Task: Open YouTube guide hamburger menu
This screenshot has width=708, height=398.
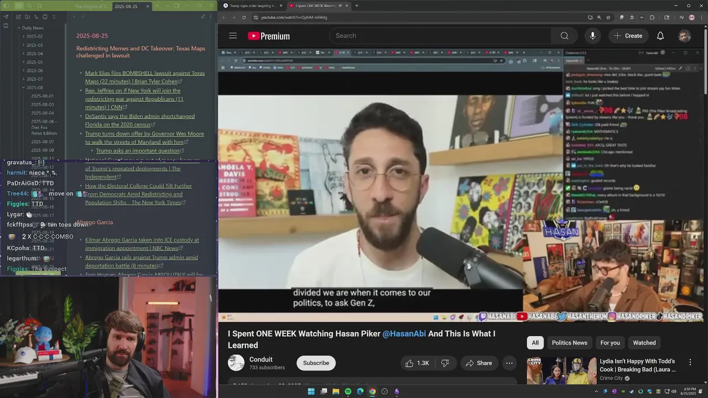Action: coord(233,36)
